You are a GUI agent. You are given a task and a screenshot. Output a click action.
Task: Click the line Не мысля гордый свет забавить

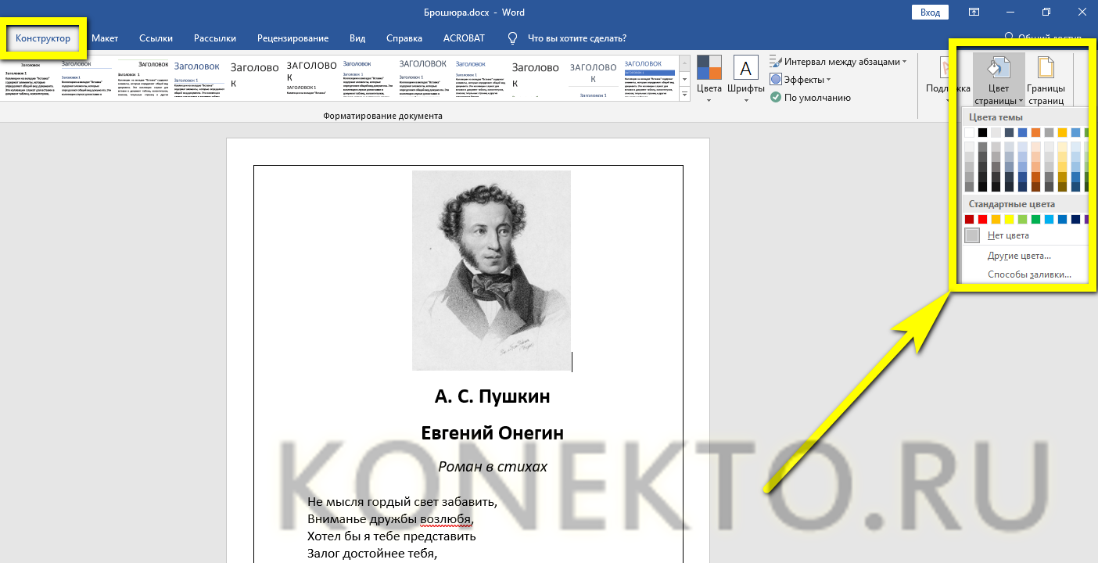402,502
